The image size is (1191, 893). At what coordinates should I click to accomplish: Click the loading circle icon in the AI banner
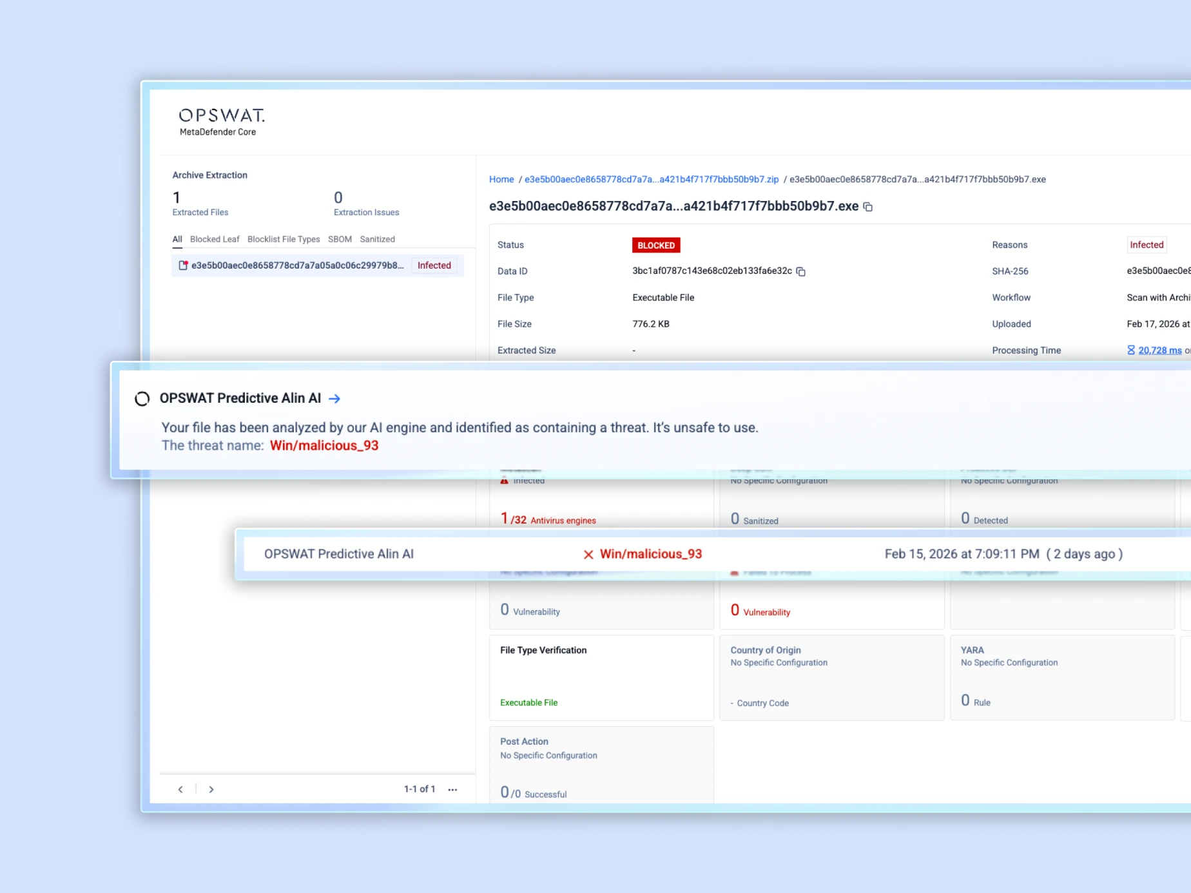(x=142, y=399)
